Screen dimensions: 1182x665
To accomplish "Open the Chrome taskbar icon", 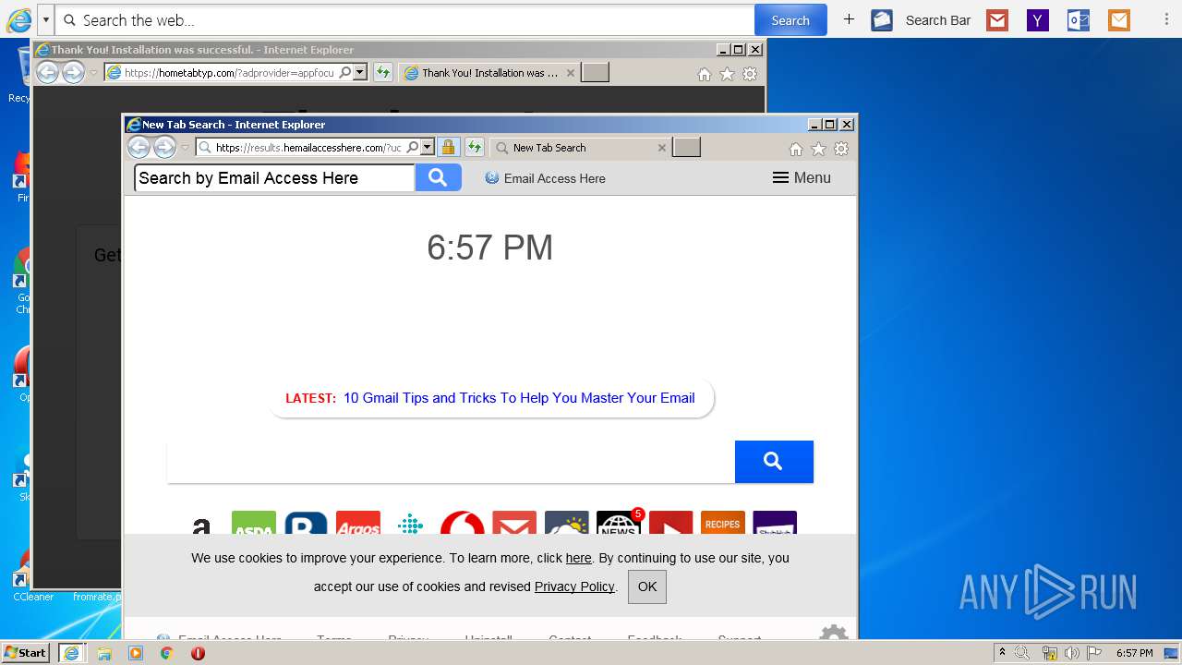I will pyautogui.click(x=166, y=653).
